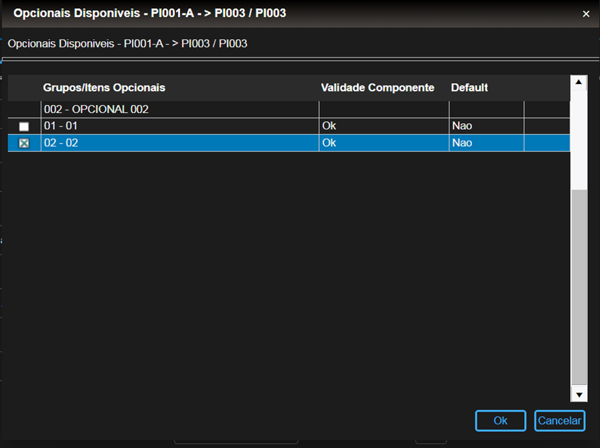The width and height of the screenshot is (600, 448).
Task: Click the Nao default cell for 02 - 02
Action: click(x=462, y=143)
